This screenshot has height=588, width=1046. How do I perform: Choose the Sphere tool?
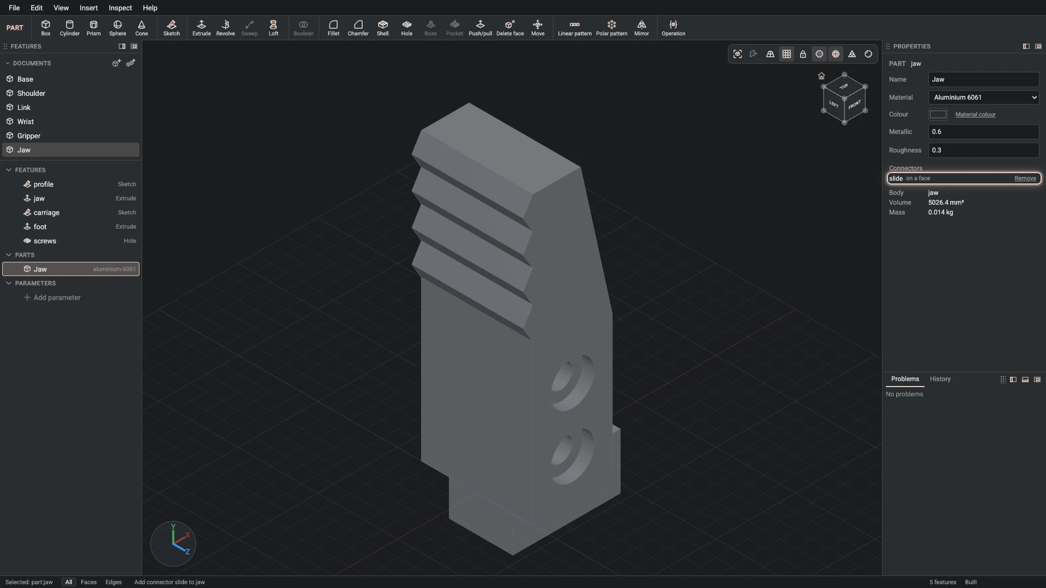[x=118, y=28]
